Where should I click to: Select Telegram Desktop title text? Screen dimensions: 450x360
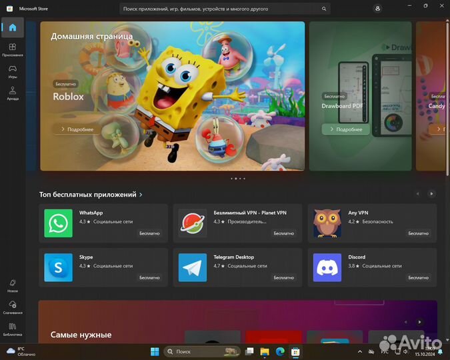[x=233, y=257]
